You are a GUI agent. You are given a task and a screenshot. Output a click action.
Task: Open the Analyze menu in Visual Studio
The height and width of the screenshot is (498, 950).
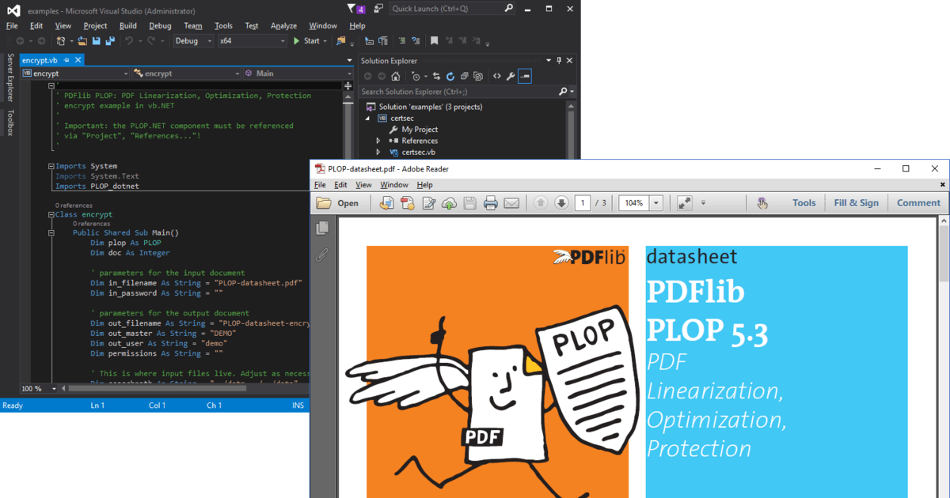[283, 25]
